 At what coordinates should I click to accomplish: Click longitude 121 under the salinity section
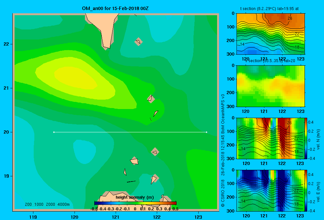[x=264, y=111]
